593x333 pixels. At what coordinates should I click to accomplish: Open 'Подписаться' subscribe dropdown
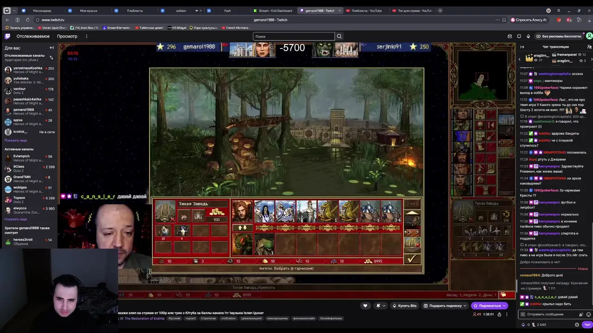tap(504, 306)
